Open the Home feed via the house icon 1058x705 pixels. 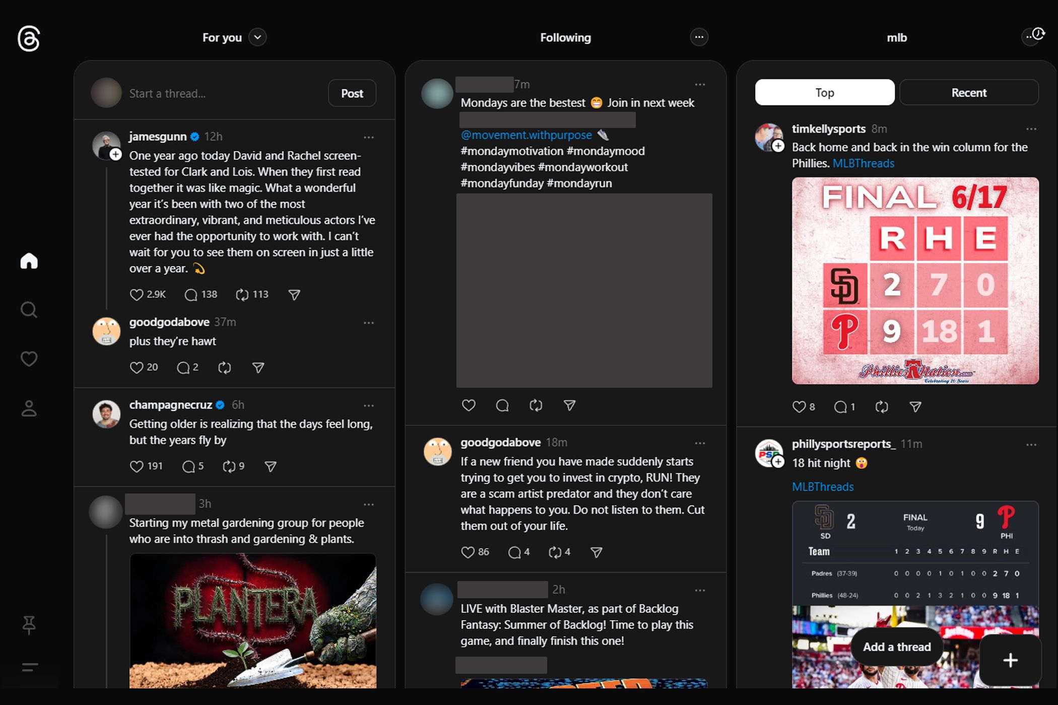pyautogui.click(x=29, y=260)
